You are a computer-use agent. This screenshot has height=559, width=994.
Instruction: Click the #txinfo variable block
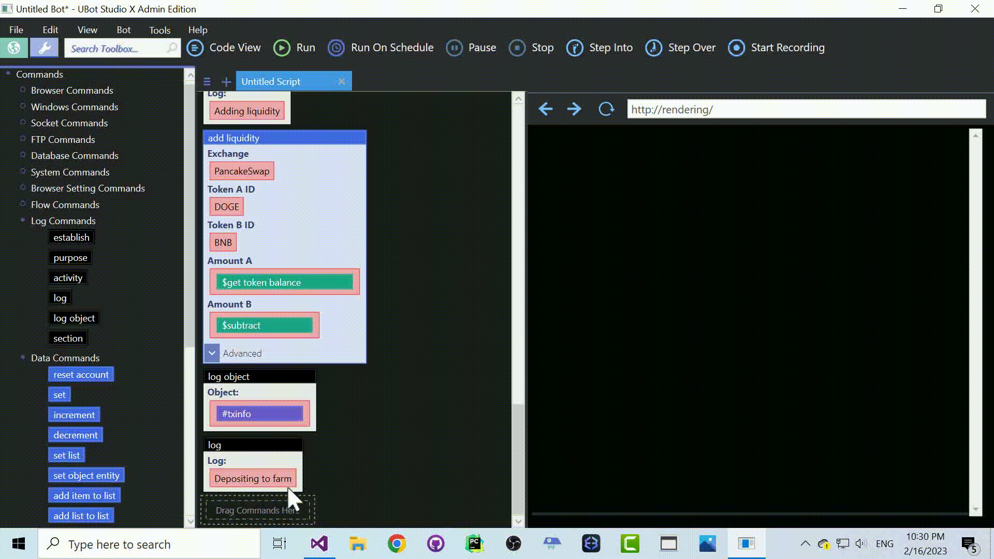(x=259, y=414)
